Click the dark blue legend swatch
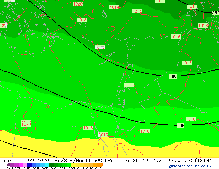The height and width of the screenshot is (169, 219). pos(29,165)
